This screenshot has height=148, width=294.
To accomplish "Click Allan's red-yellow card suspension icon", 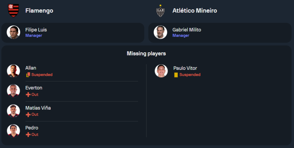I will pos(28,75).
